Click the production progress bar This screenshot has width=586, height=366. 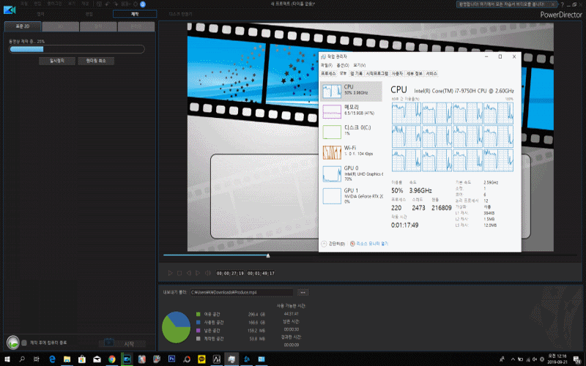77,49
